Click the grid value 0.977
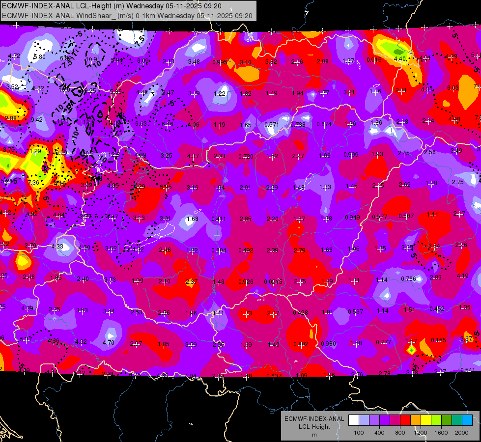This screenshot has width=481, height=442. point(380,217)
